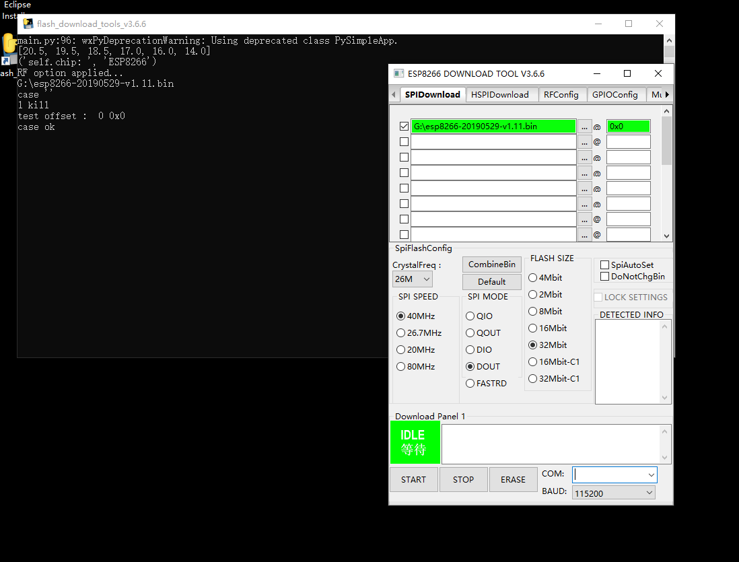Viewport: 739px width, 562px height.
Task: Minimize the ESP8266 Download Tool window
Action: pos(597,73)
